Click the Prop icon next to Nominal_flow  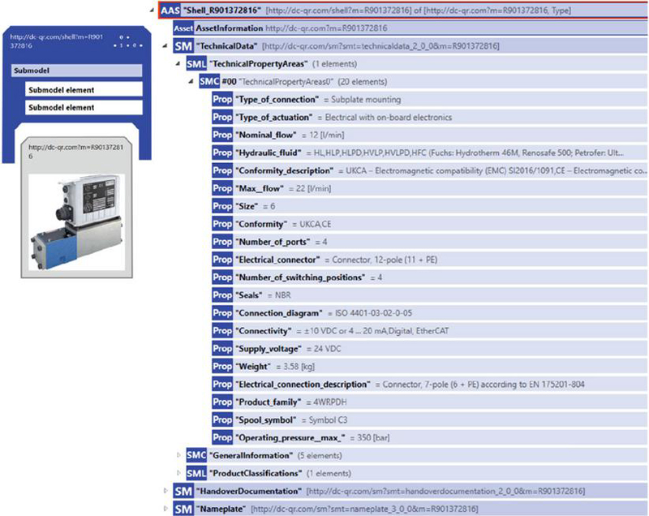click(x=222, y=135)
